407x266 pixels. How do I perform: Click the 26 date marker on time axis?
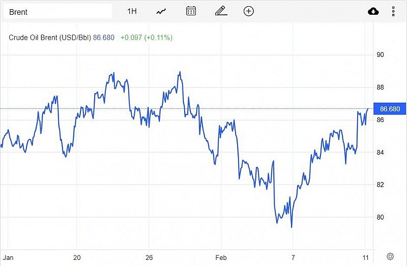pyautogui.click(x=149, y=257)
